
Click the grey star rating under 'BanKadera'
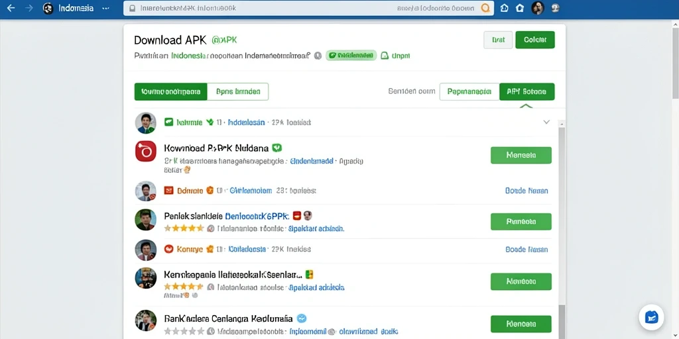(184, 332)
